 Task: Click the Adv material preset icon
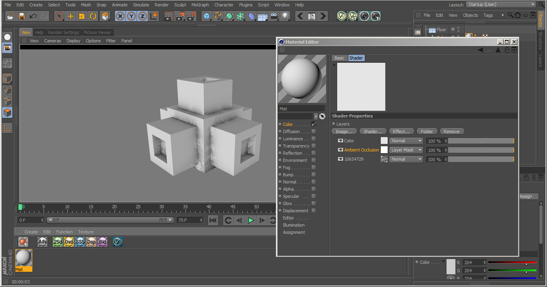(x=42, y=242)
